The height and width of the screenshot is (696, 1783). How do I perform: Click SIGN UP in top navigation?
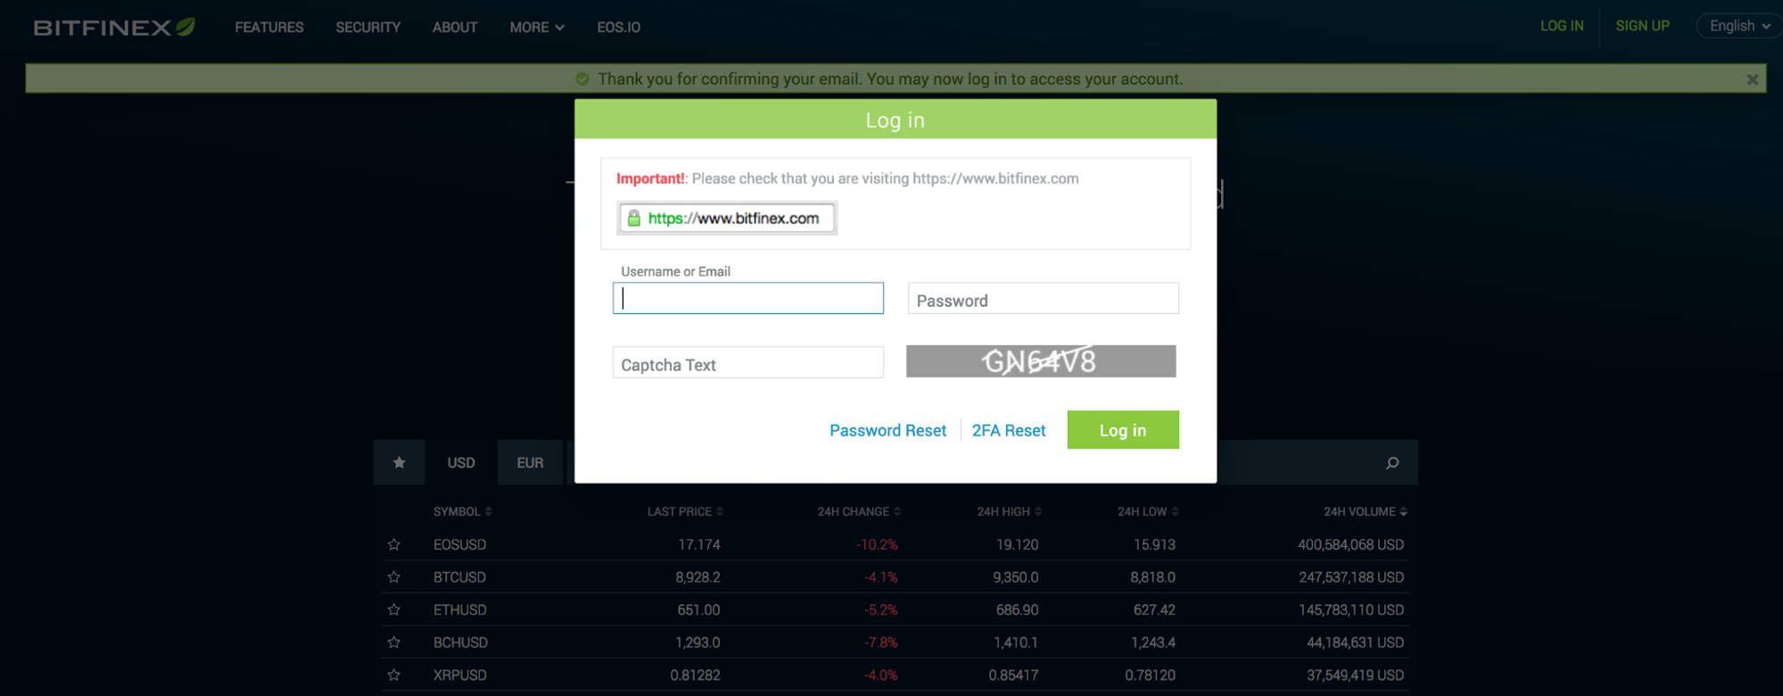[1642, 26]
